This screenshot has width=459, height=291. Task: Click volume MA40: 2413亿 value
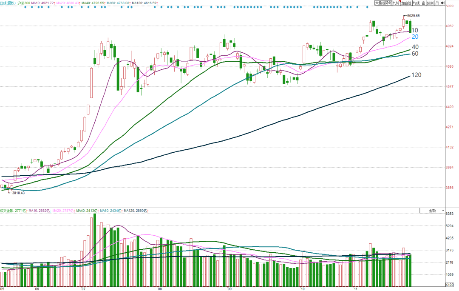pyautogui.click(x=87, y=211)
